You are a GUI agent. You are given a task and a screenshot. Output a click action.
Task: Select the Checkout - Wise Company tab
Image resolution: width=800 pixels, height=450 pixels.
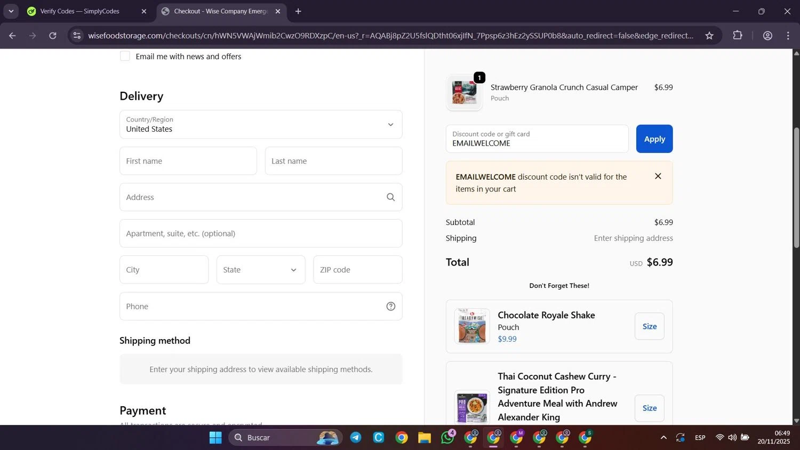(x=221, y=11)
